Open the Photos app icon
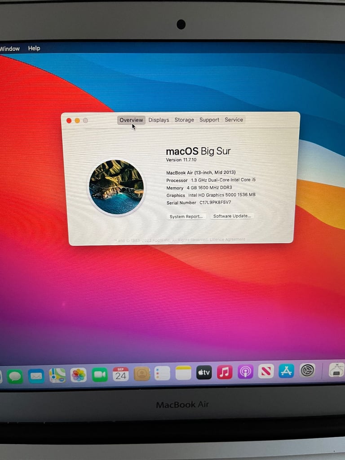The height and width of the screenshot is (460, 345). [x=78, y=375]
